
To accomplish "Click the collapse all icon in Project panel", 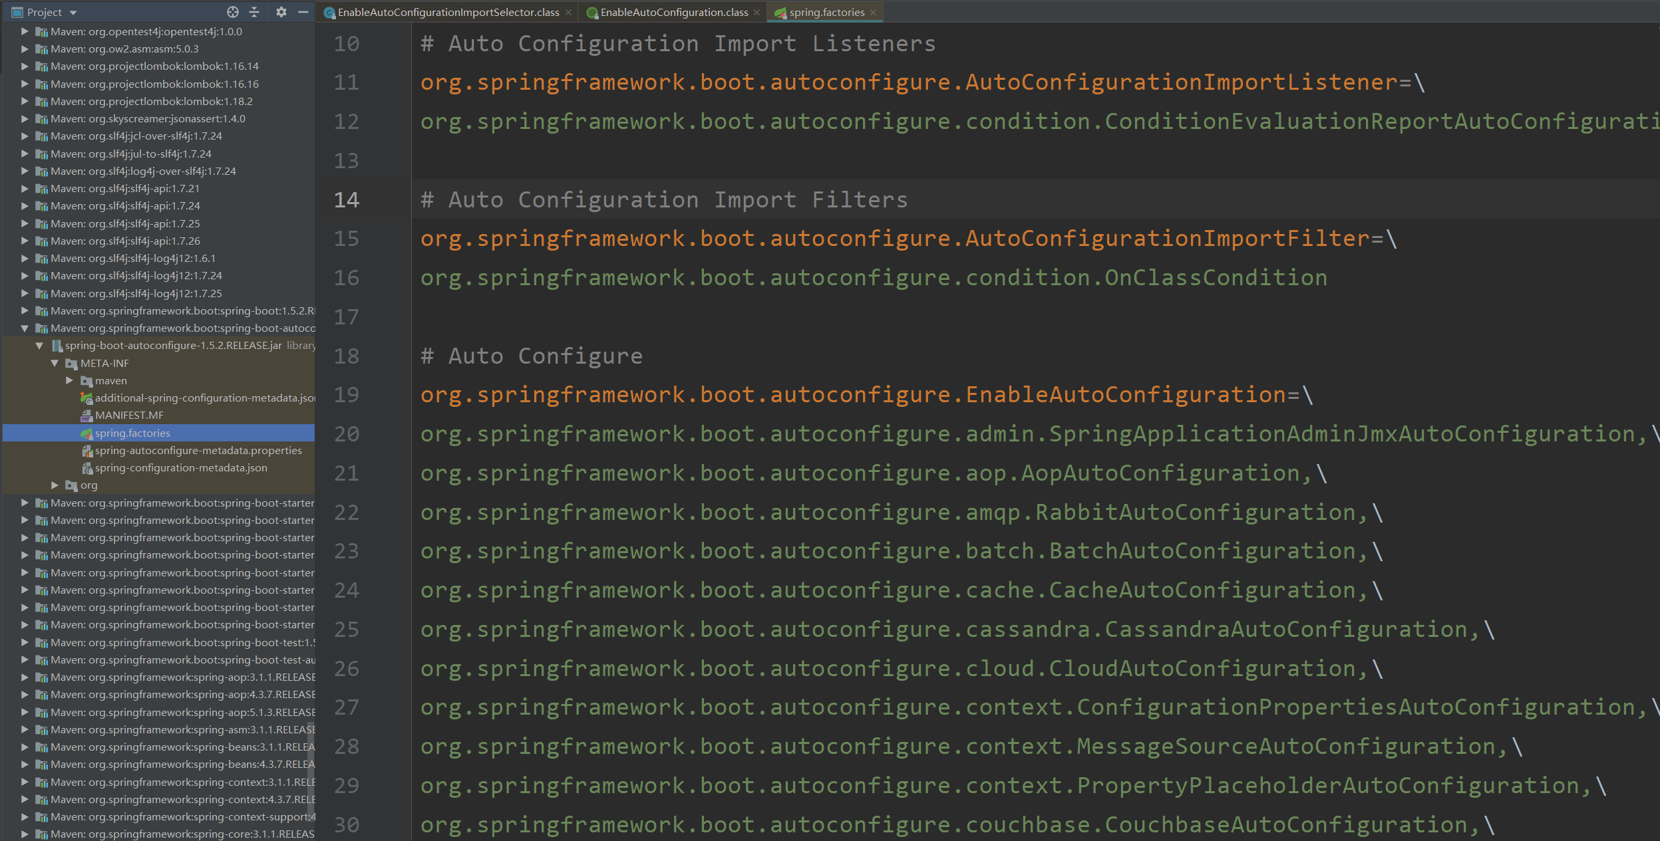I will click(x=254, y=12).
